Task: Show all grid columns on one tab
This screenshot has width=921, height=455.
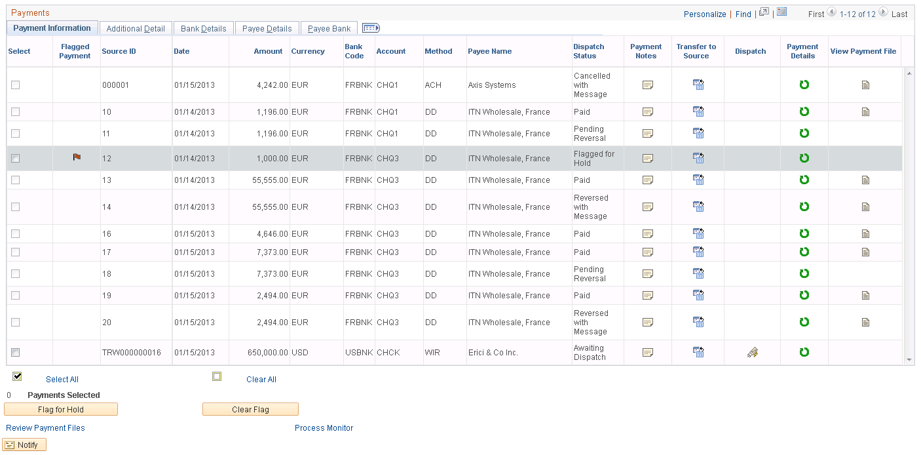Action: (x=369, y=27)
